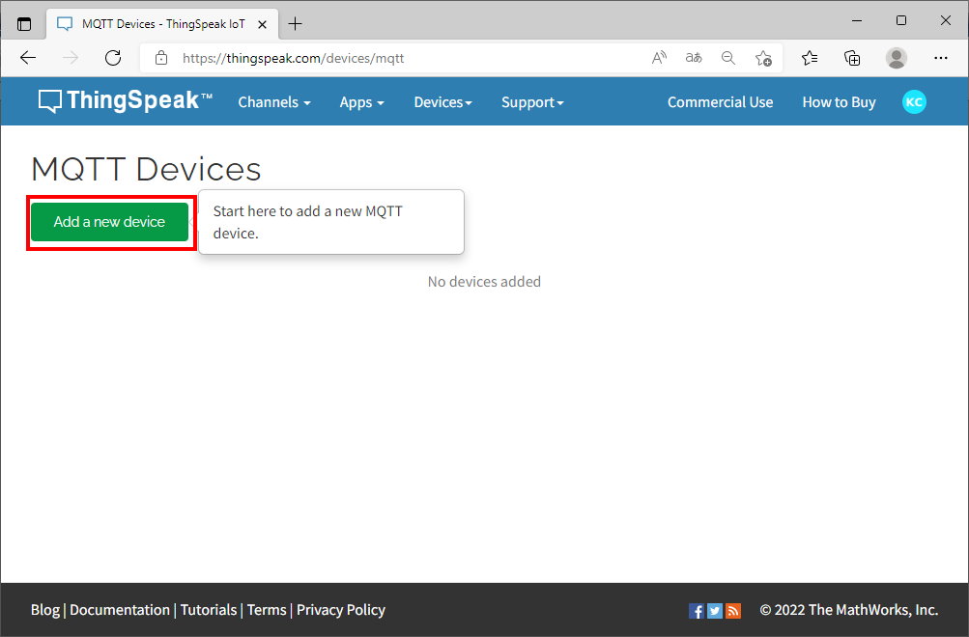This screenshot has width=969, height=637.
Task: Open Read aloud in address bar
Action: [660, 58]
